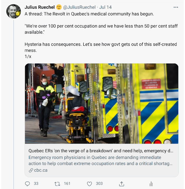This screenshot has height=189, width=185.
Task: Open the three-dot more options menu
Action: click(176, 7)
